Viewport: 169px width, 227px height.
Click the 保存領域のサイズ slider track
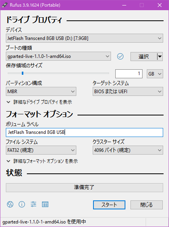point(58,73)
